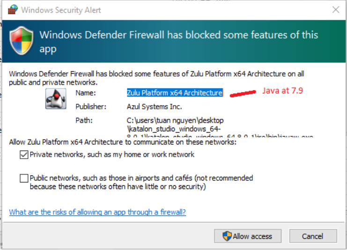
Task: Click the "Publisher:" field label
Action: tap(91, 106)
